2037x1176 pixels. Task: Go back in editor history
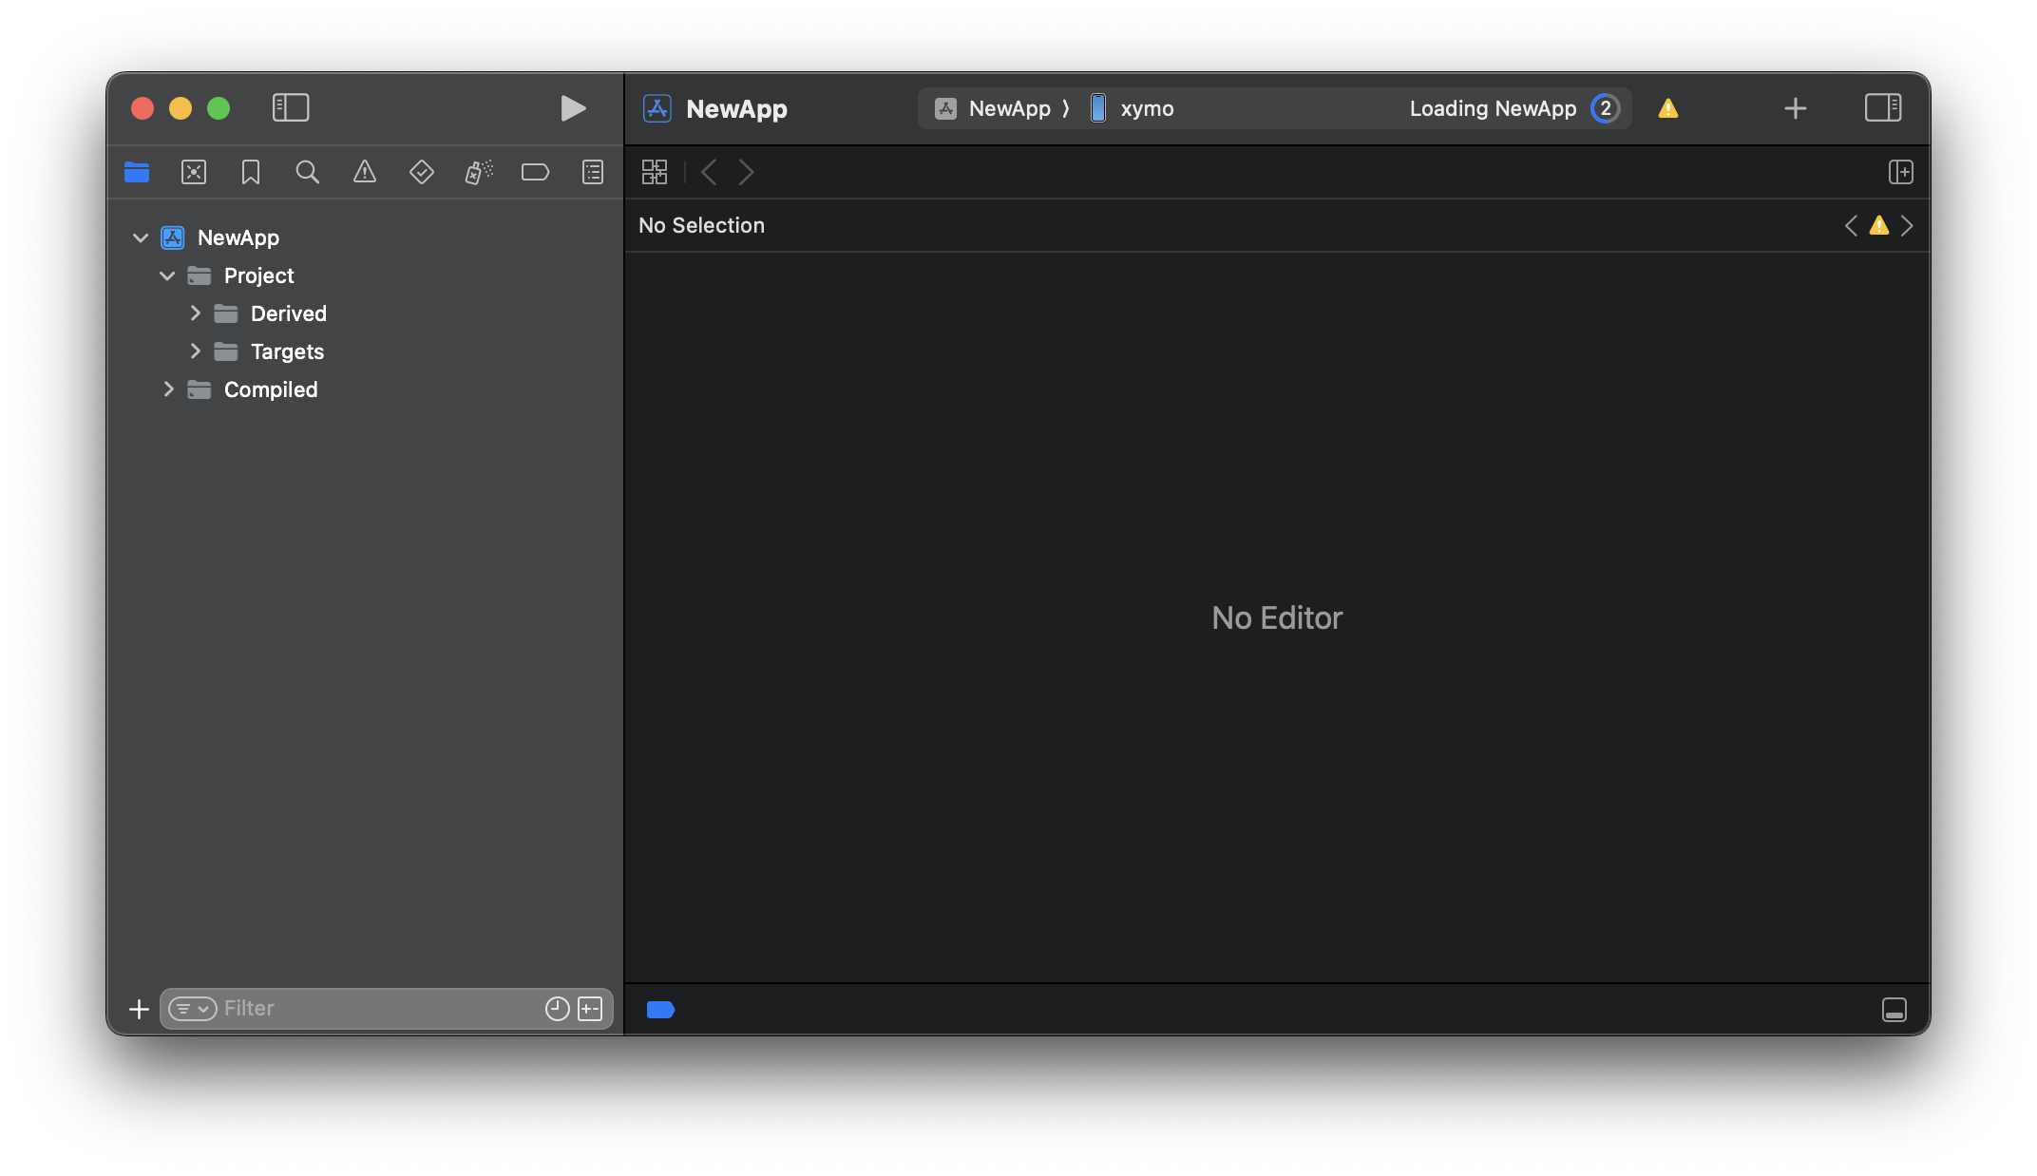click(x=709, y=172)
